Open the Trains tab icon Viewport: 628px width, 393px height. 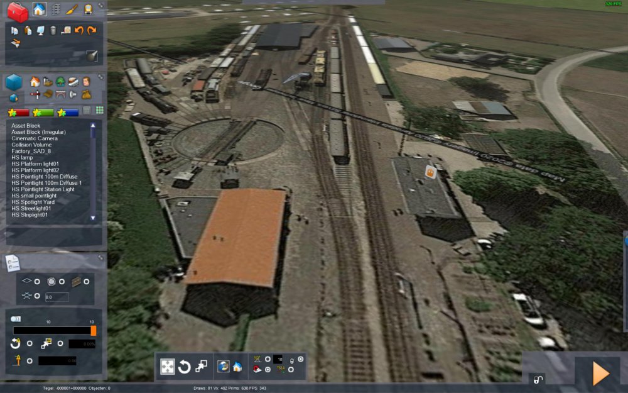click(89, 9)
